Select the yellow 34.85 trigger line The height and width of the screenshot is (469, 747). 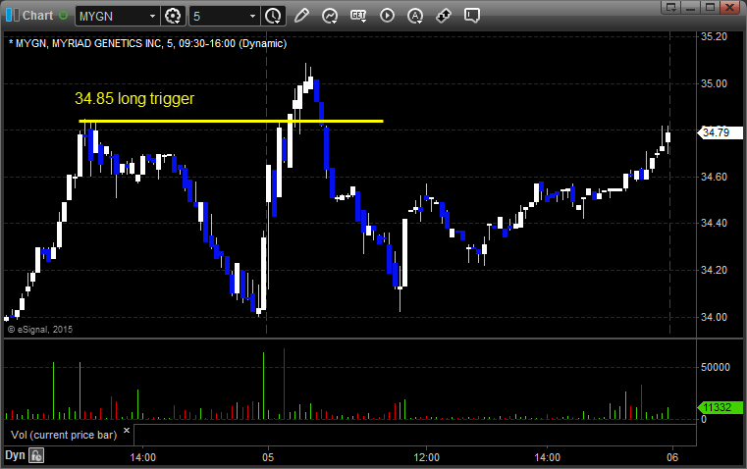(231, 121)
